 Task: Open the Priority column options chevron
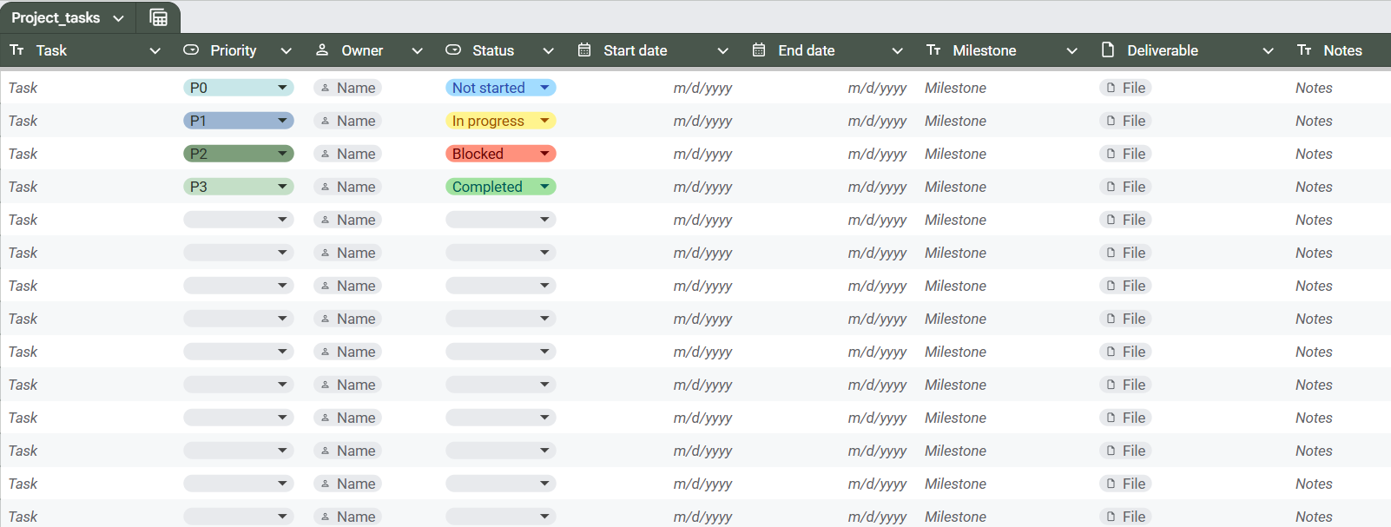tap(287, 51)
